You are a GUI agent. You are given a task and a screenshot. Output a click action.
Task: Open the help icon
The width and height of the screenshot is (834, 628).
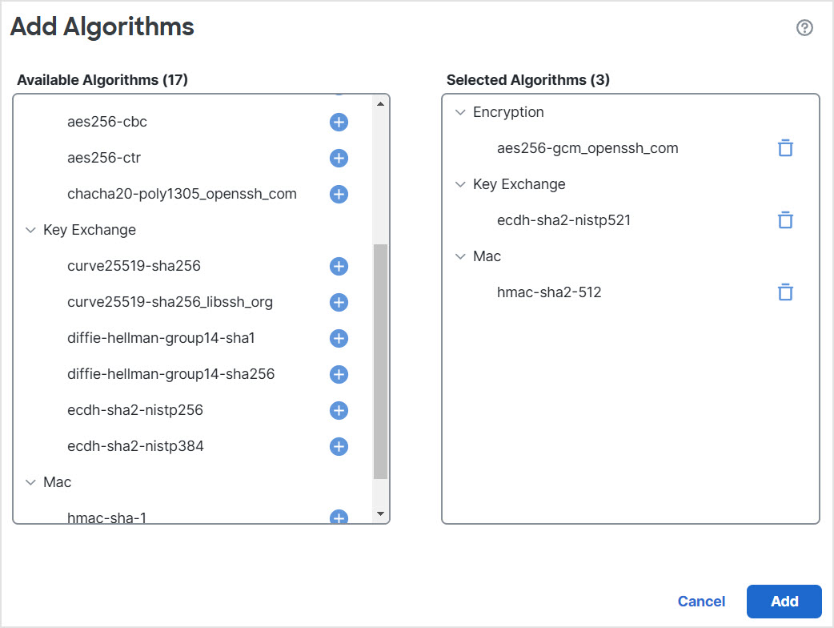[x=804, y=27]
